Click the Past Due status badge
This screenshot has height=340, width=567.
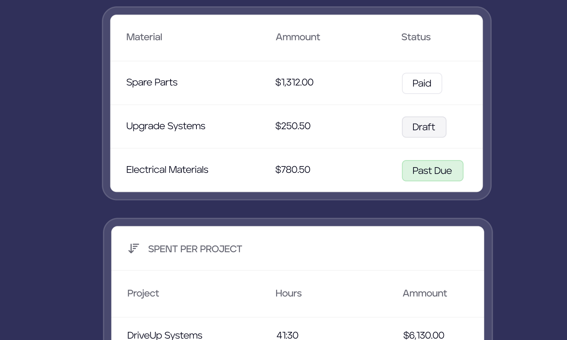[x=433, y=171]
